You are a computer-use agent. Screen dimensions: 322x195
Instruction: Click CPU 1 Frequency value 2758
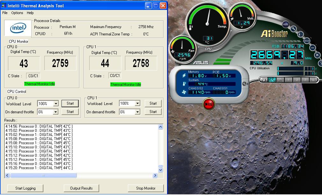pos(141,63)
